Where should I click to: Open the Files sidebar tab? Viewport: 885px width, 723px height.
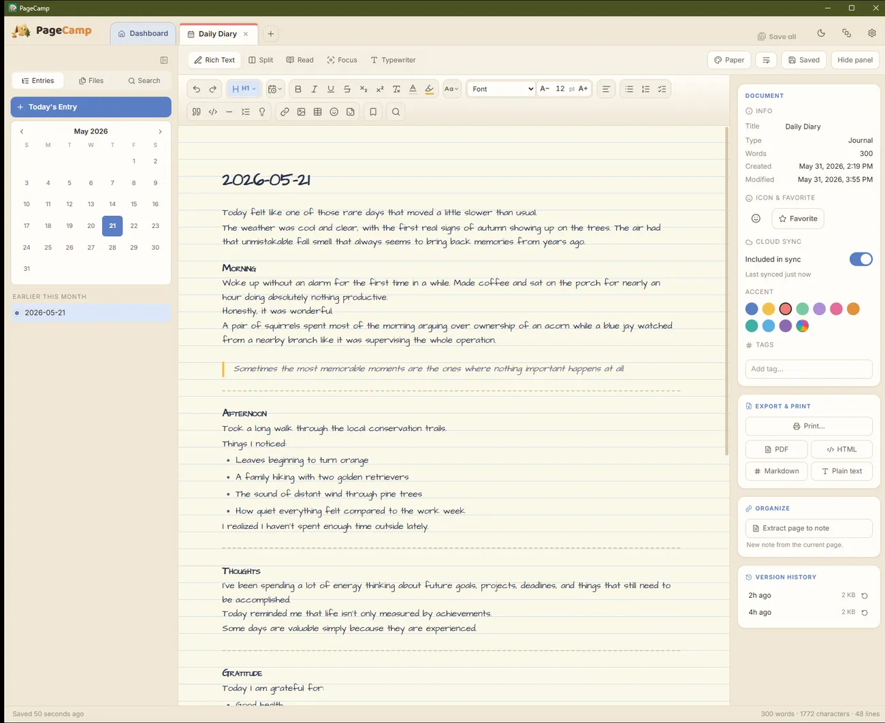pos(91,80)
